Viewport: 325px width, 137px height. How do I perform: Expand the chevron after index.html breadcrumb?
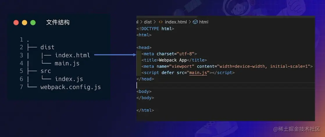[x=190, y=22]
